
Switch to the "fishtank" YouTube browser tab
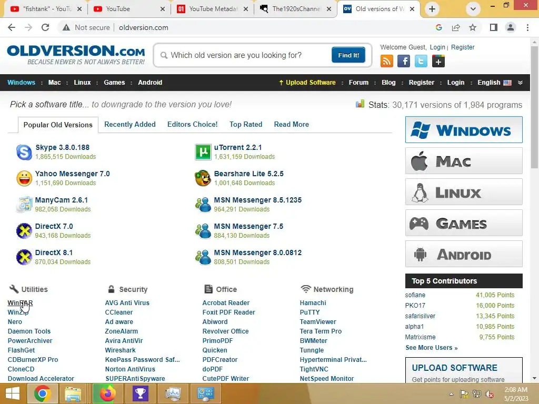[46, 9]
